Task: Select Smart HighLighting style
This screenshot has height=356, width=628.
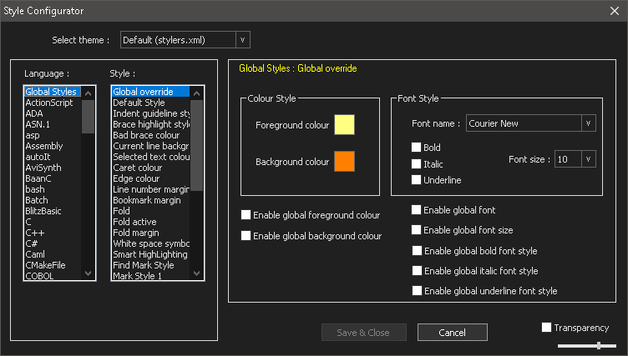Action: (150, 254)
